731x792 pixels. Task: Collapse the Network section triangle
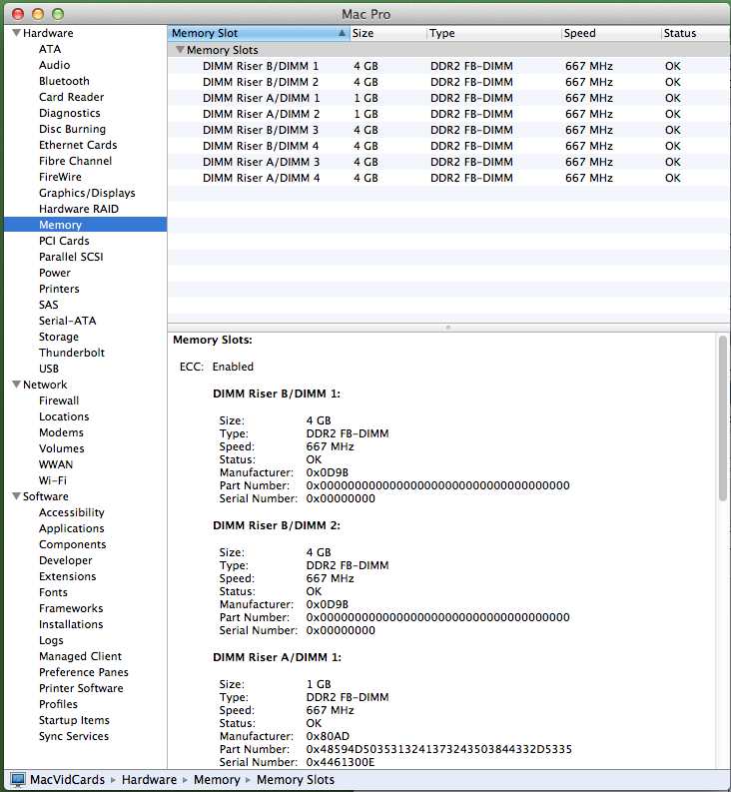(x=16, y=385)
